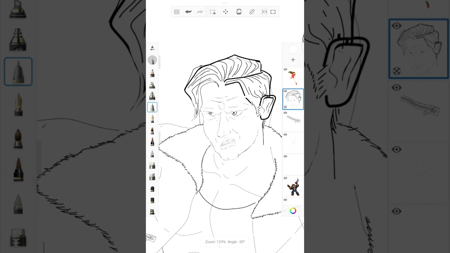Open brush size and opacity properties

(152, 48)
